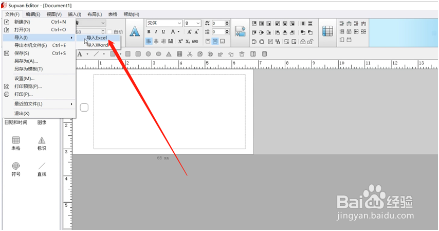Click the table grid tool in shape bar
Image resolution: width=439 pixels, height=231 pixels.
coord(179,54)
